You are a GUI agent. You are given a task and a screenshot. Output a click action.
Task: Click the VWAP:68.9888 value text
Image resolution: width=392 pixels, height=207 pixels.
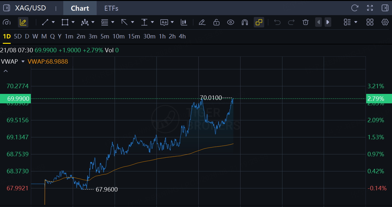(x=48, y=61)
